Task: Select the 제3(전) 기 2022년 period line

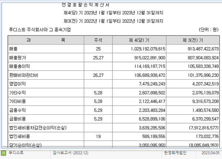Action: coord(114,21)
